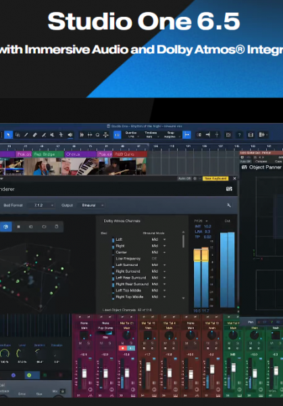Open binaural mode dropdown for Center channel
This screenshot has width=283, height=406.
click(165, 252)
